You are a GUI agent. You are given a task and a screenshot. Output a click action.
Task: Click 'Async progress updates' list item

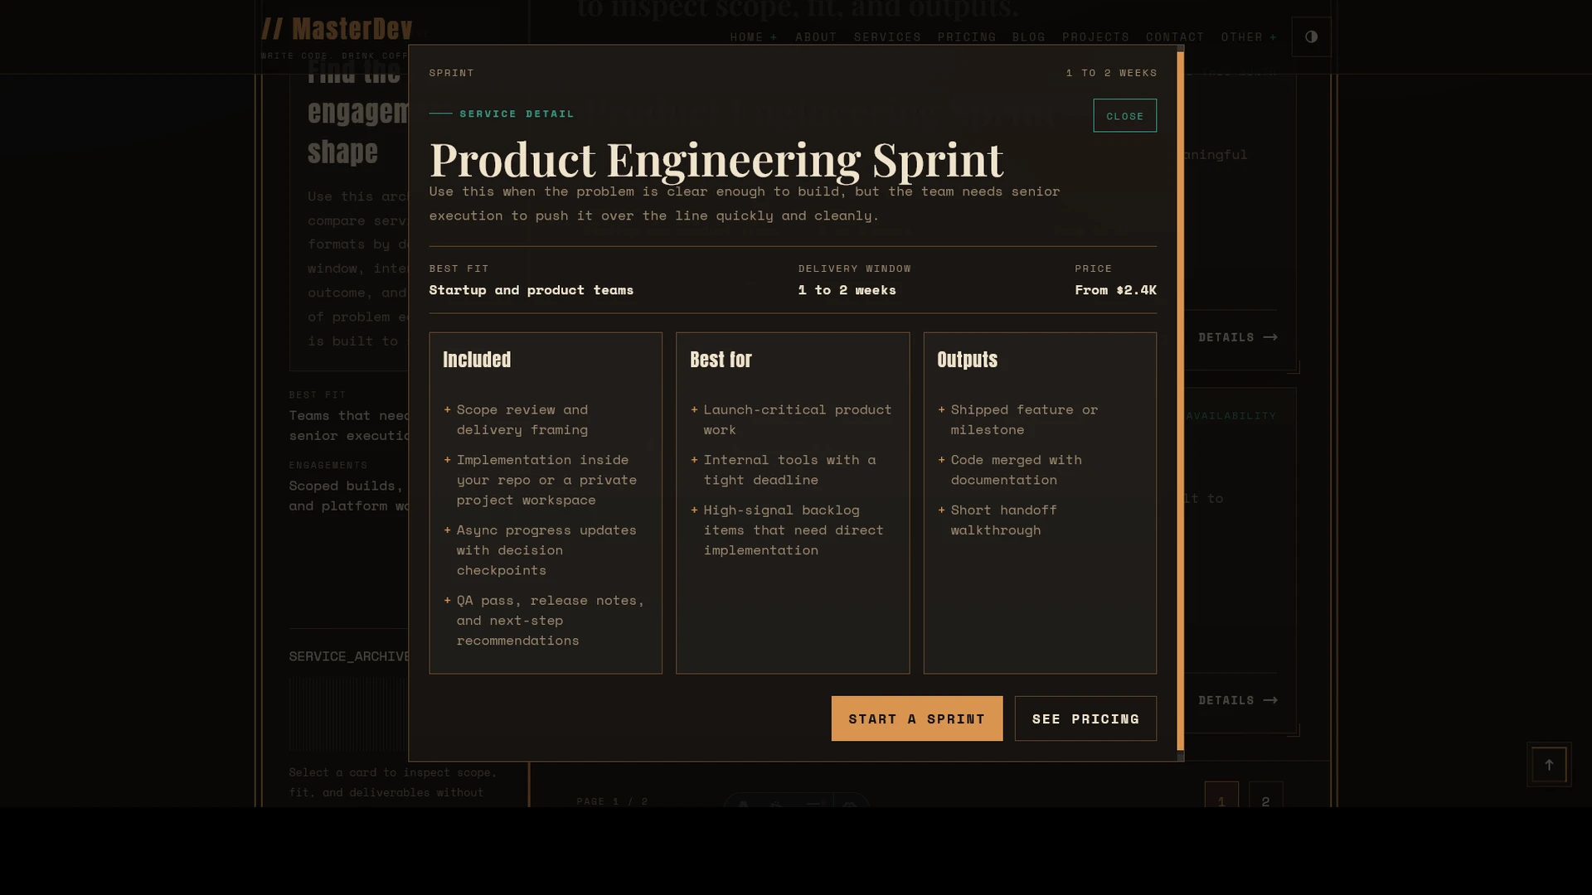click(x=546, y=550)
